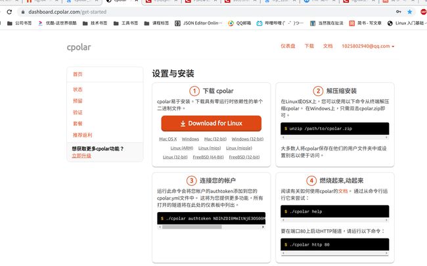Open the 简书-写文章 bookmark

click(365, 23)
